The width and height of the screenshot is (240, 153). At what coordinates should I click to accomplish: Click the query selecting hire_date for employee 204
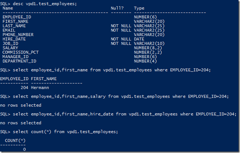tap(118, 114)
